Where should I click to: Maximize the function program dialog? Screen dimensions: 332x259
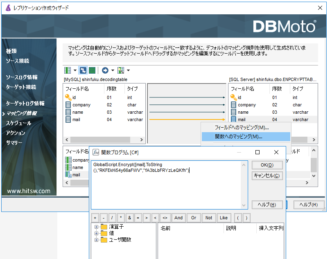[257, 152]
